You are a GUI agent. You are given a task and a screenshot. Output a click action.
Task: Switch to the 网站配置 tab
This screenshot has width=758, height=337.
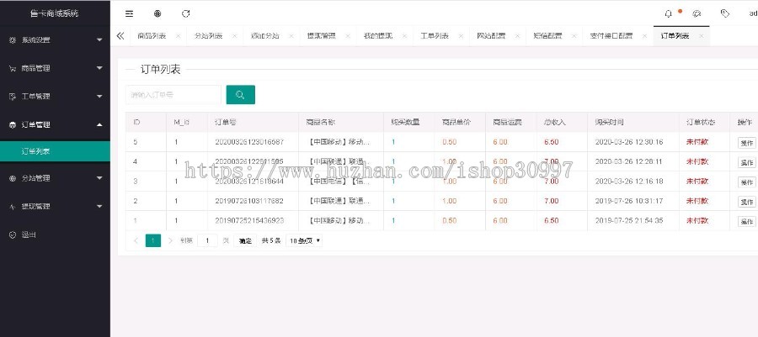[x=491, y=36]
